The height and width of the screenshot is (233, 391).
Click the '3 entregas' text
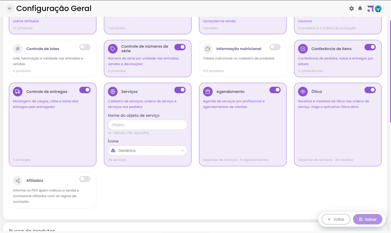(x=22, y=160)
